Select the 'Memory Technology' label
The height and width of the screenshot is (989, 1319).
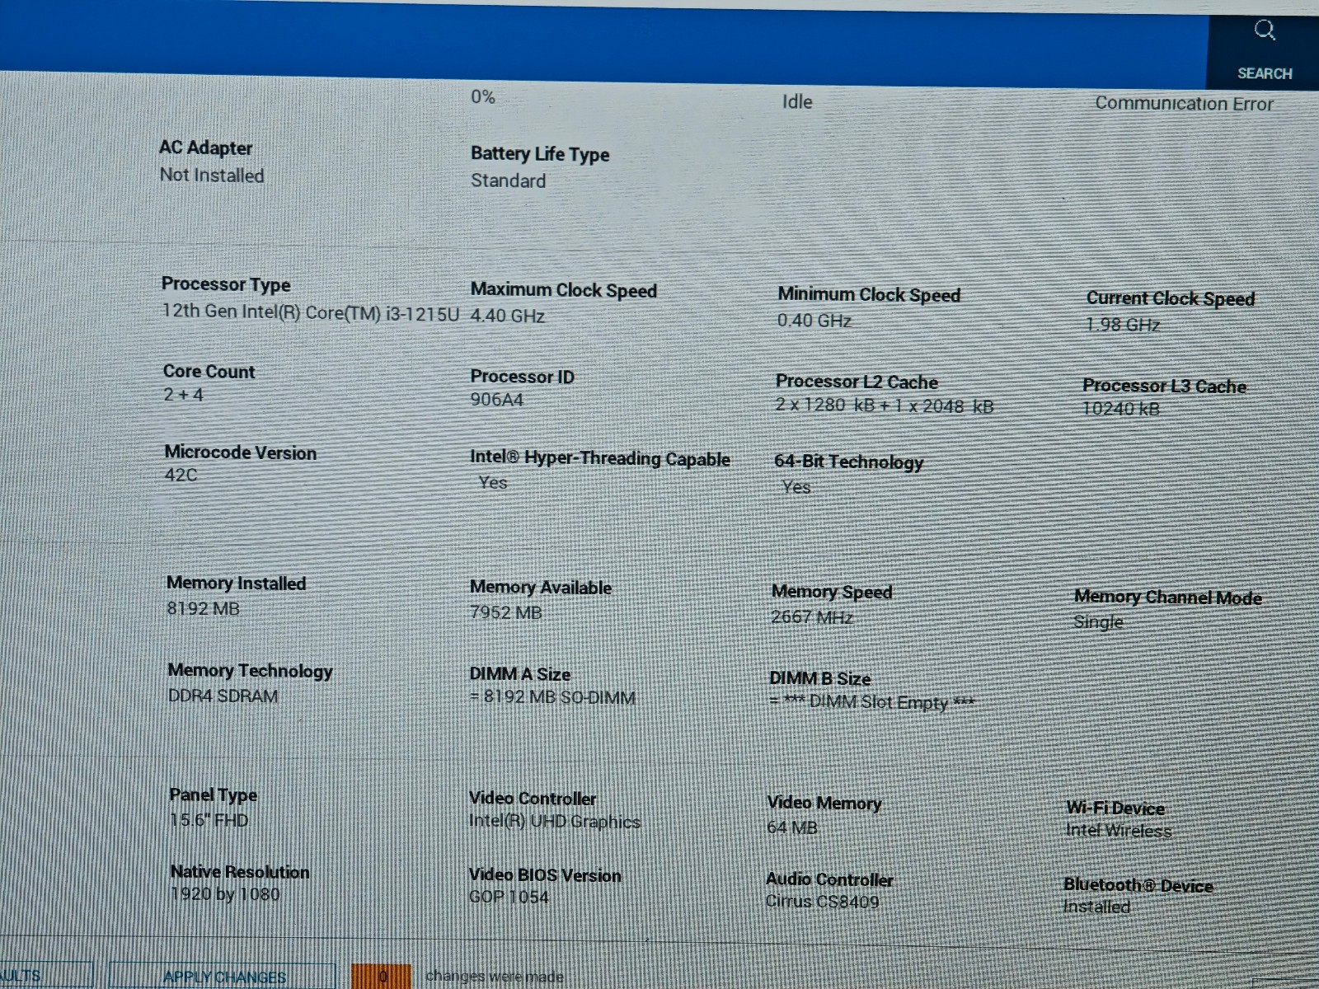coord(250,671)
